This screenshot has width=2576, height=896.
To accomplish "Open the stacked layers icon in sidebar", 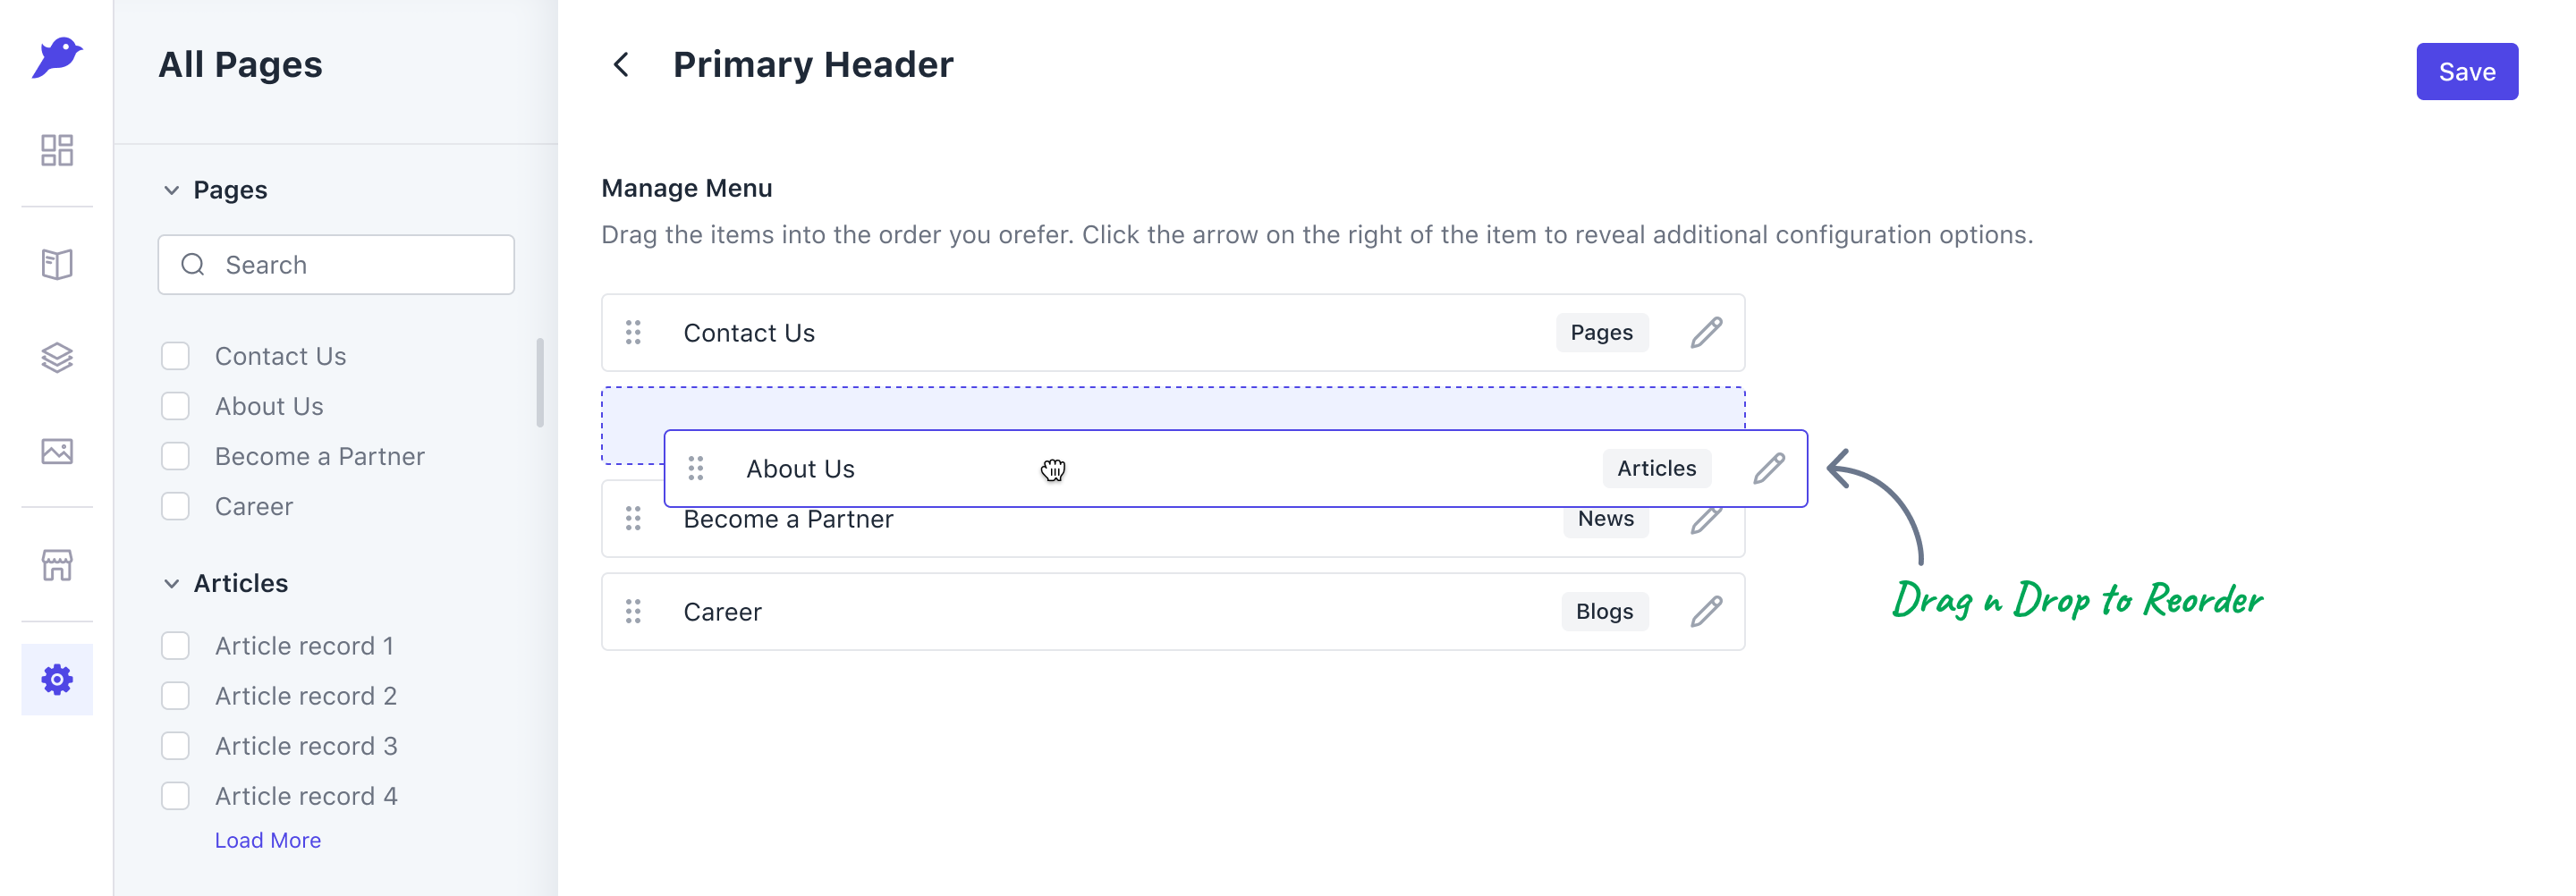I will [x=57, y=357].
